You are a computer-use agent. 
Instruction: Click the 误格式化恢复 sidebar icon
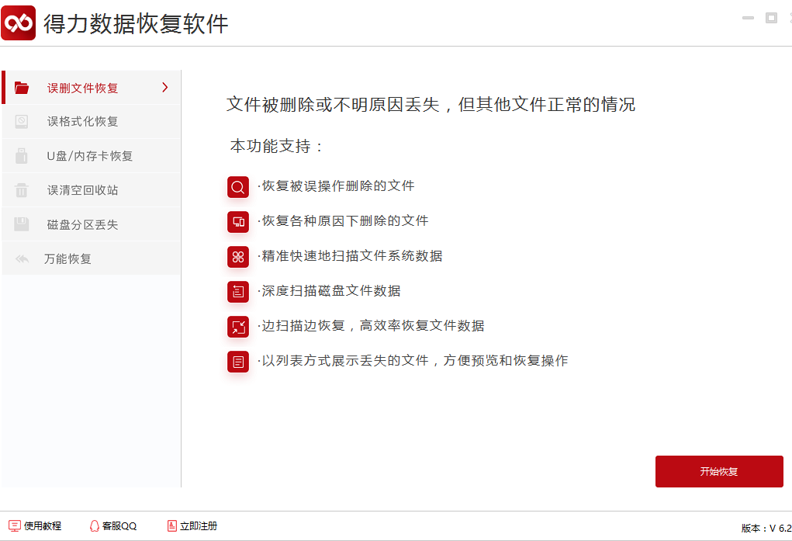22,121
